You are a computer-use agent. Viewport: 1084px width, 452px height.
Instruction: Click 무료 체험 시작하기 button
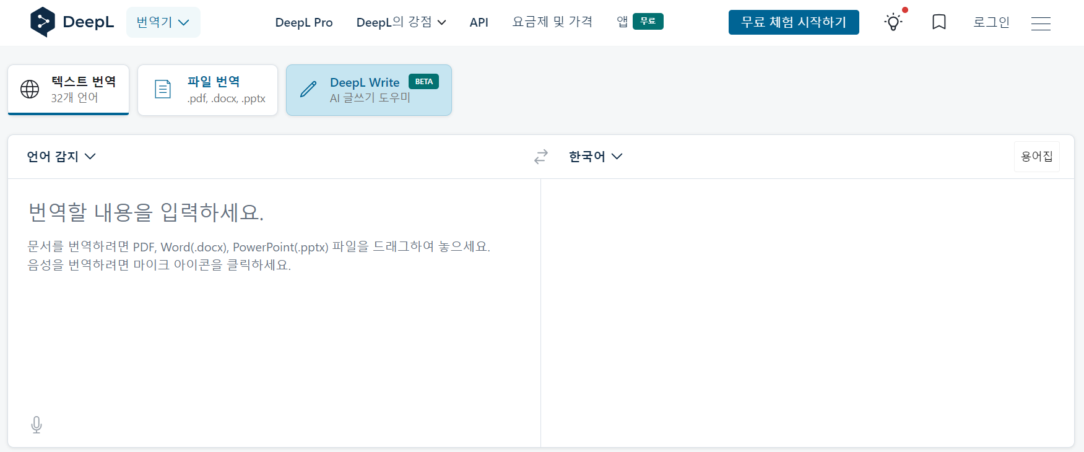pyautogui.click(x=794, y=22)
